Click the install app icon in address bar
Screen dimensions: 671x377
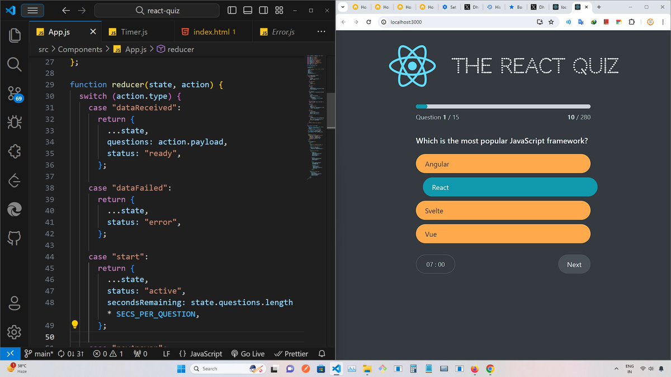click(x=540, y=22)
